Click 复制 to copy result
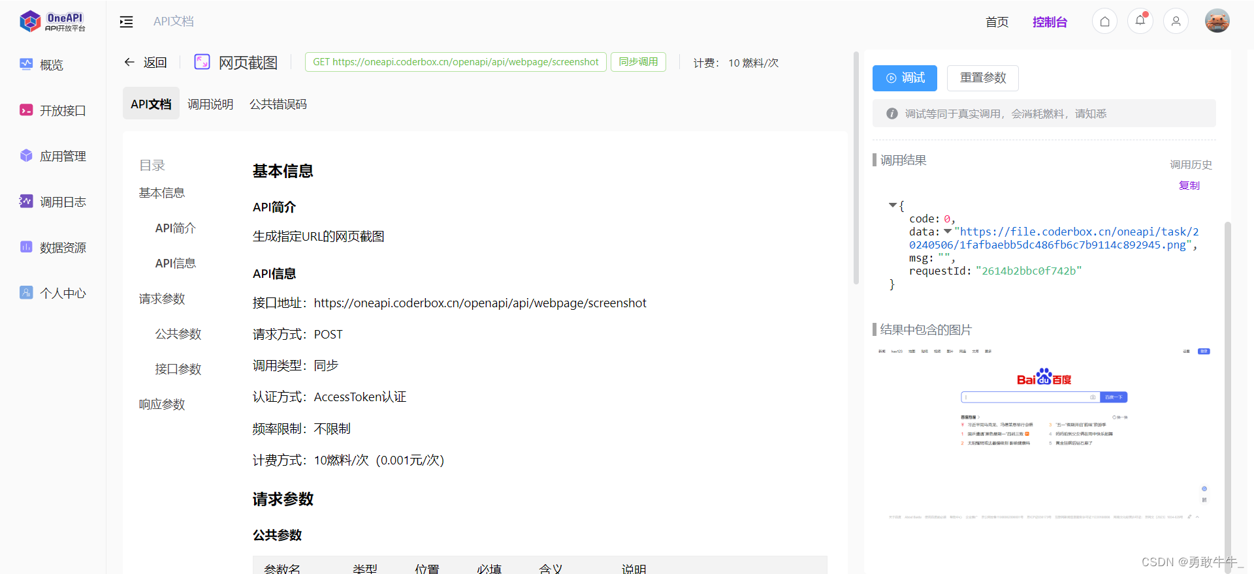The height and width of the screenshot is (574, 1254). point(1189,185)
